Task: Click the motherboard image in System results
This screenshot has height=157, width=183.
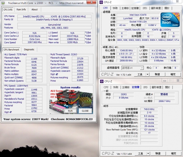Action: coord(71,100)
